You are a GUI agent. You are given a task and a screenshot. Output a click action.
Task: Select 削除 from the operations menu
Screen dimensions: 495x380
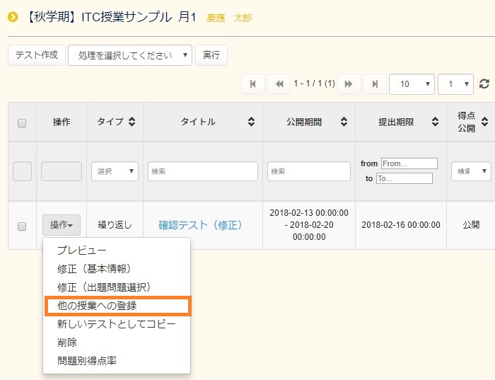[67, 342]
